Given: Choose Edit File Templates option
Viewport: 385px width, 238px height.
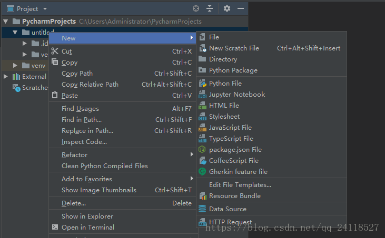Looking at the screenshot, I should (240, 185).
